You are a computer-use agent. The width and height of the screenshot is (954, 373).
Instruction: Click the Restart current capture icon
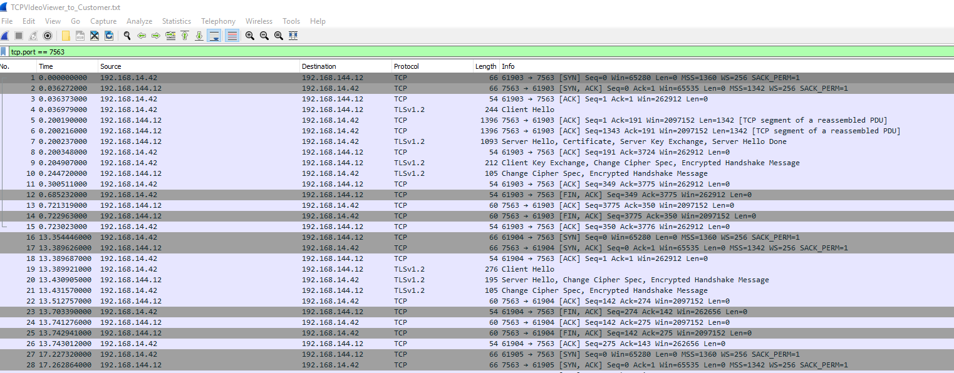[33, 36]
